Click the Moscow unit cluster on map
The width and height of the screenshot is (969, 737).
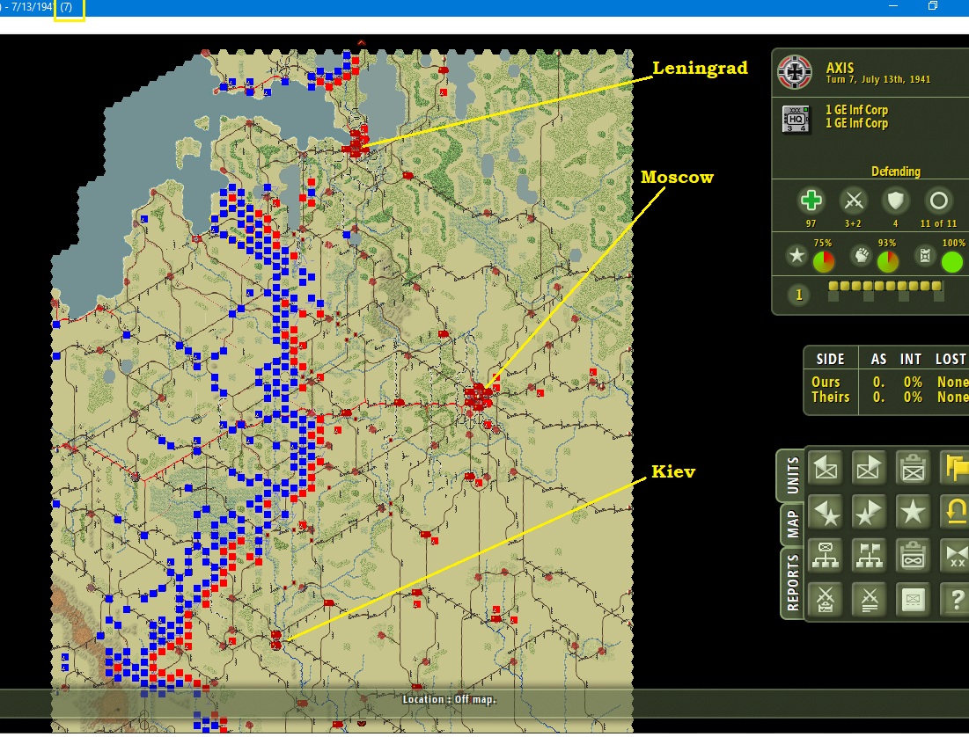click(x=478, y=398)
